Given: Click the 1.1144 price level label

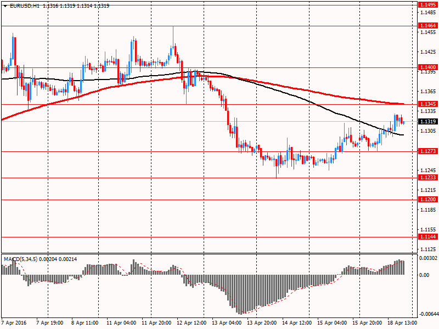Looking at the screenshot, I should point(428,237).
